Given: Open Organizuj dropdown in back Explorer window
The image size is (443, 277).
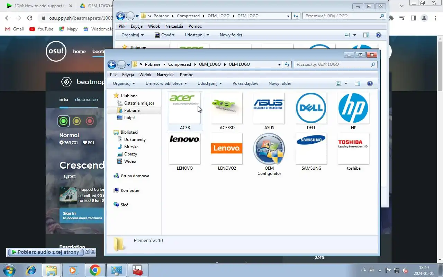Looking at the screenshot, I should point(133,35).
